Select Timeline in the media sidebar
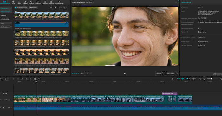The width and height of the screenshot is (222, 116). tap(3, 16)
